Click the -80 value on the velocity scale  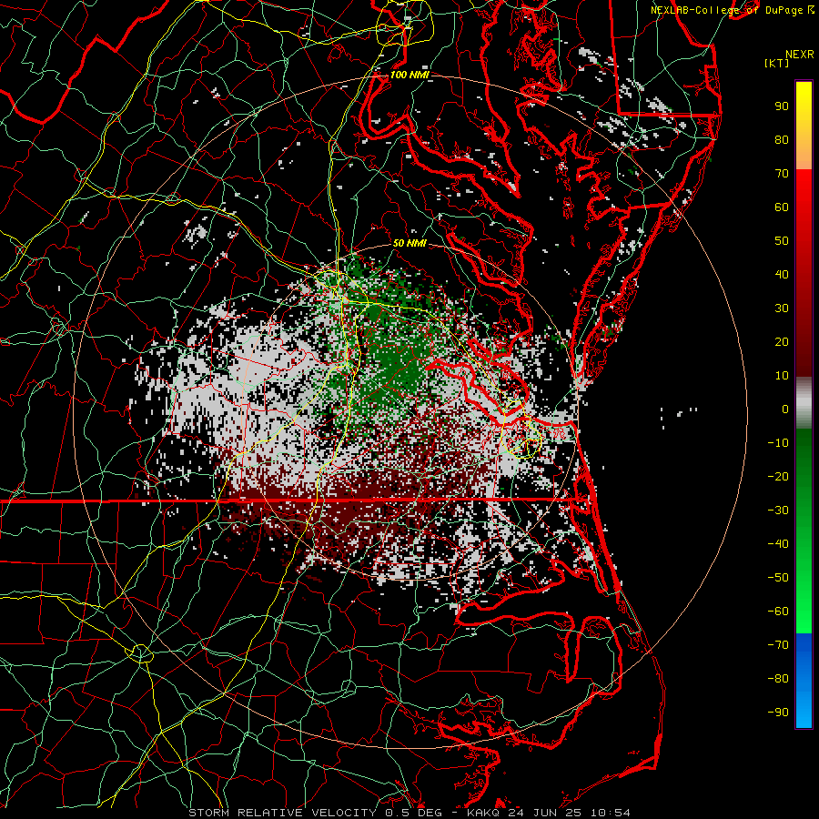pos(778,679)
